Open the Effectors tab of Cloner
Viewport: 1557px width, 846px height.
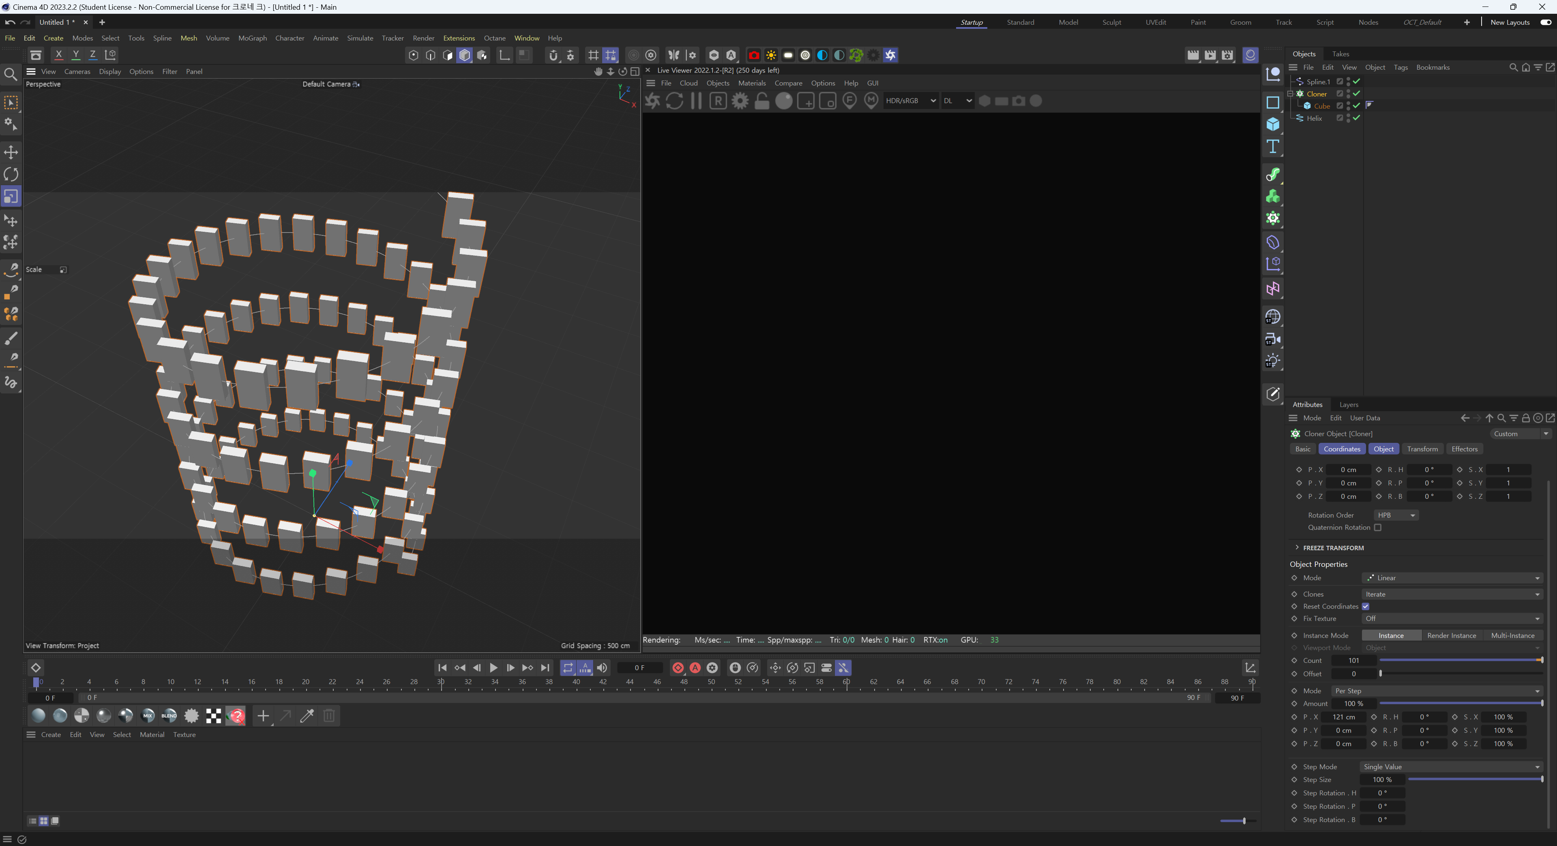tap(1464, 449)
